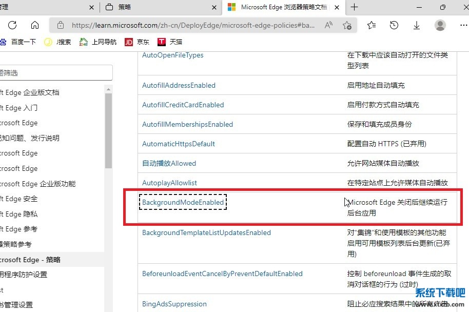Open the read aloud icon in address bar
This screenshot has width=469, height=312.
329,25
